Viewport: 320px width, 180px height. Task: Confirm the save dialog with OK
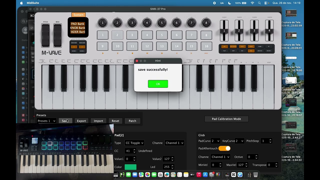pyautogui.click(x=158, y=84)
